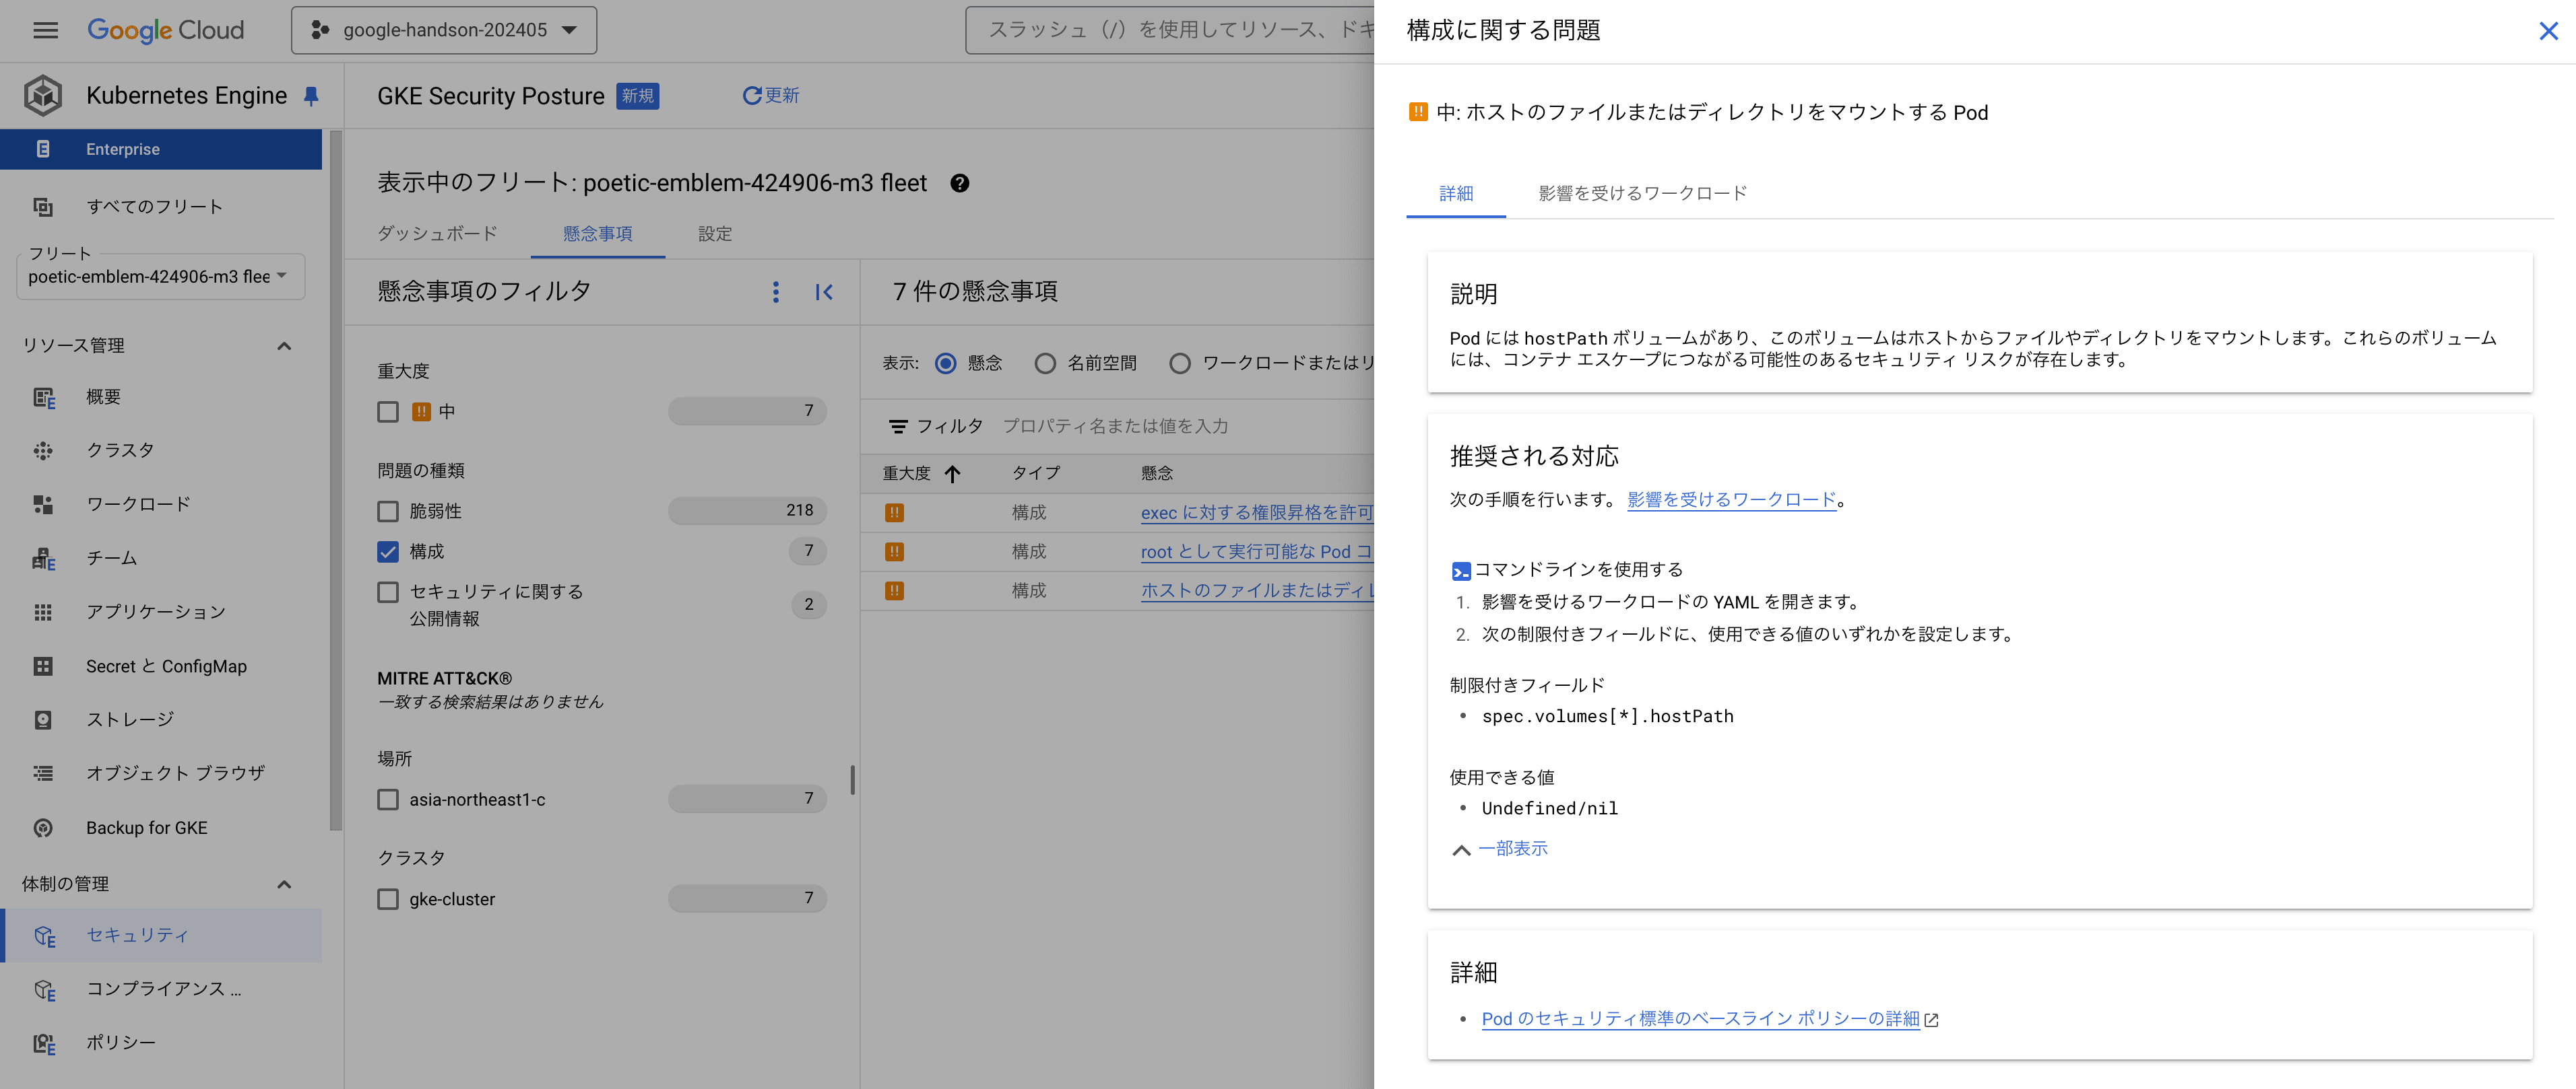Check the 脆弱性 issue type checkbox
Viewport: 2576px width, 1089px height.
[x=388, y=512]
